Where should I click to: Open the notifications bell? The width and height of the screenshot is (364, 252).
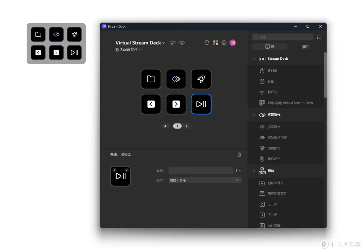(x=207, y=43)
